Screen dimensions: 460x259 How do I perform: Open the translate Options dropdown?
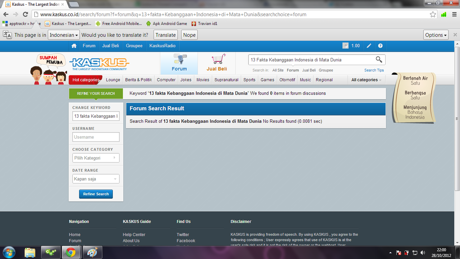[x=436, y=35]
